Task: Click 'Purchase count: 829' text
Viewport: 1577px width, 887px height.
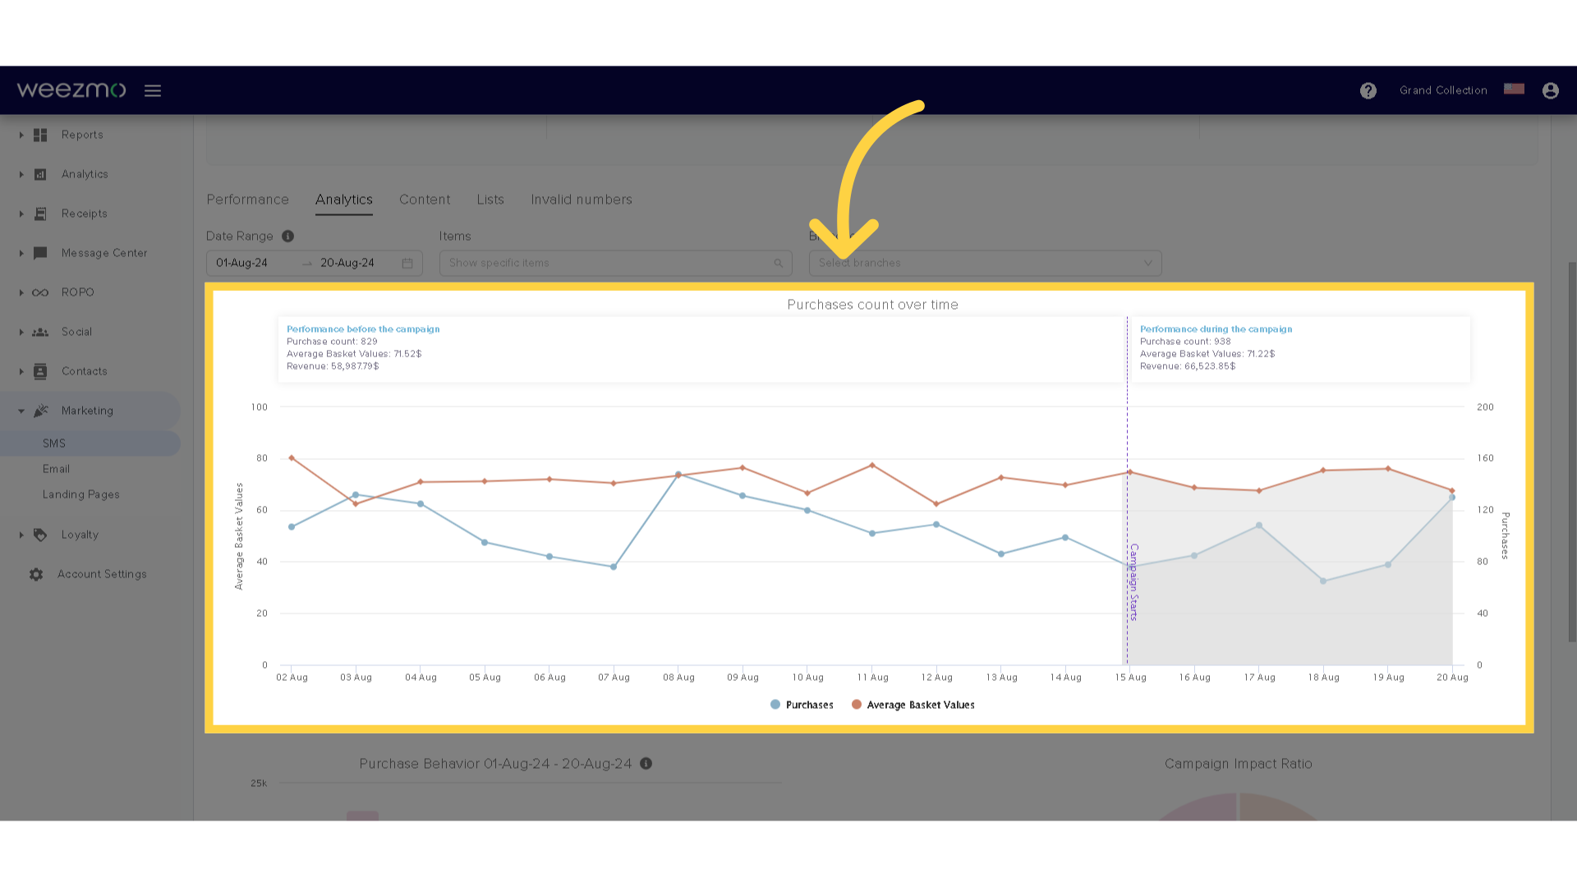Action: pyautogui.click(x=332, y=342)
